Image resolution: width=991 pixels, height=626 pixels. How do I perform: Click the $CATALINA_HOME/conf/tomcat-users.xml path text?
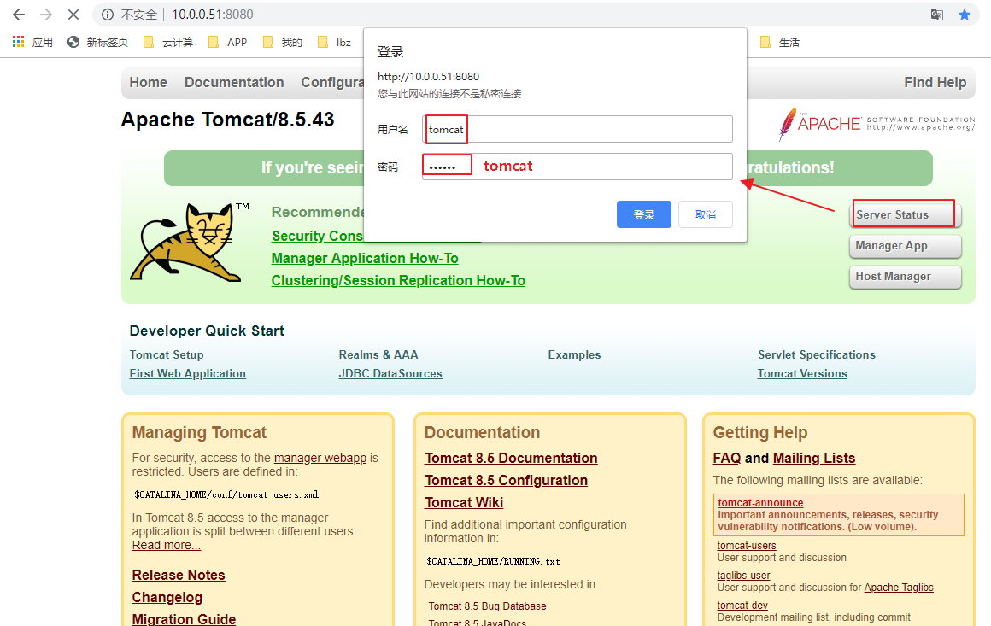pos(226,494)
